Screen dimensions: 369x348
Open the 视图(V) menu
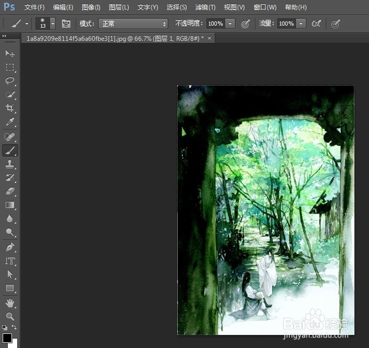234,7
